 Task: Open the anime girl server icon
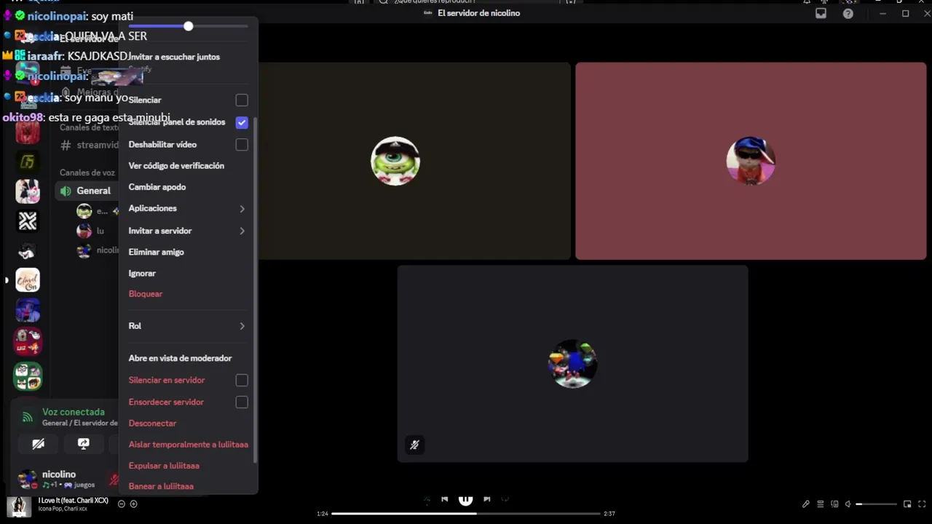[28, 191]
